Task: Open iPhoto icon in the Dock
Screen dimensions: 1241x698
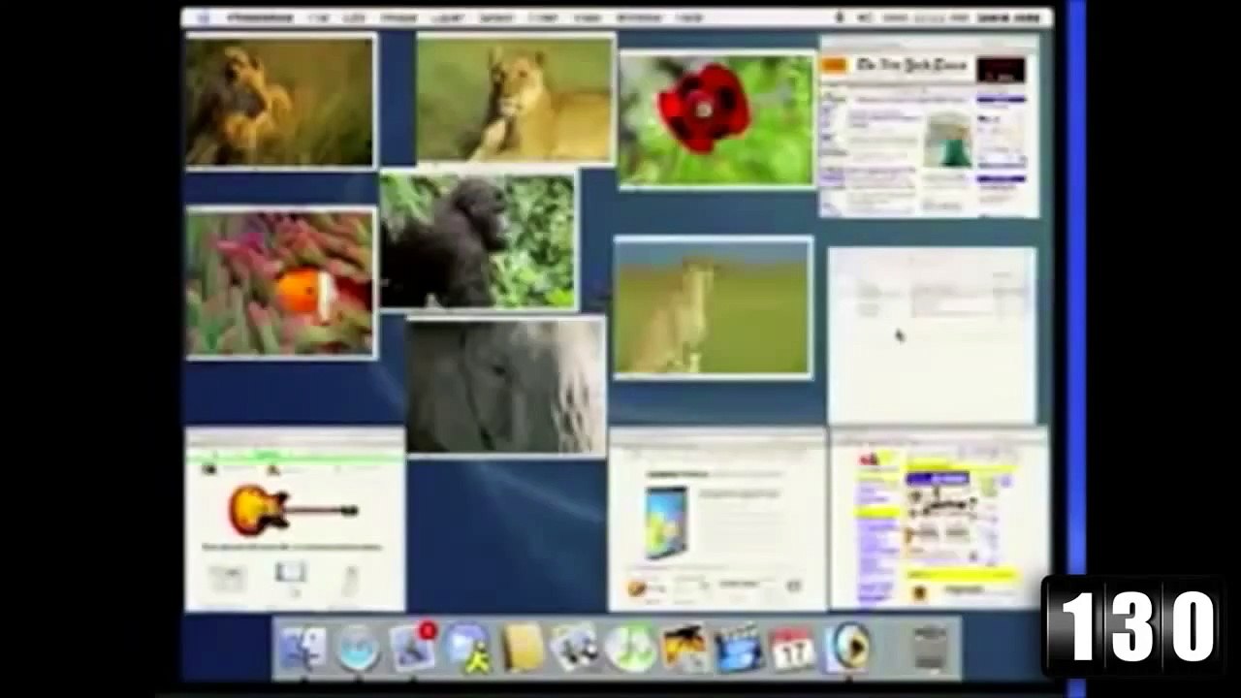Action: 684,648
